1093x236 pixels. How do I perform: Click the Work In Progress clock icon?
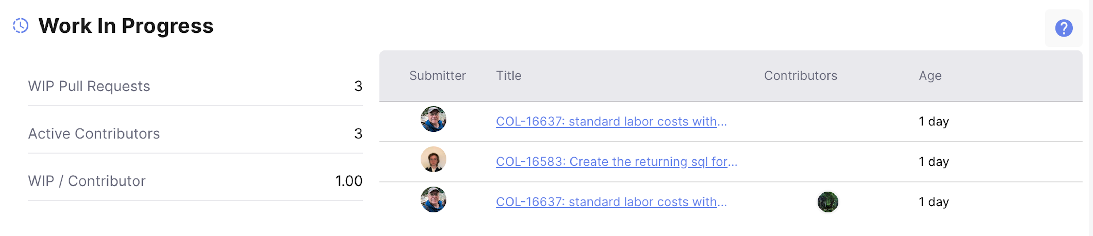pyautogui.click(x=20, y=26)
